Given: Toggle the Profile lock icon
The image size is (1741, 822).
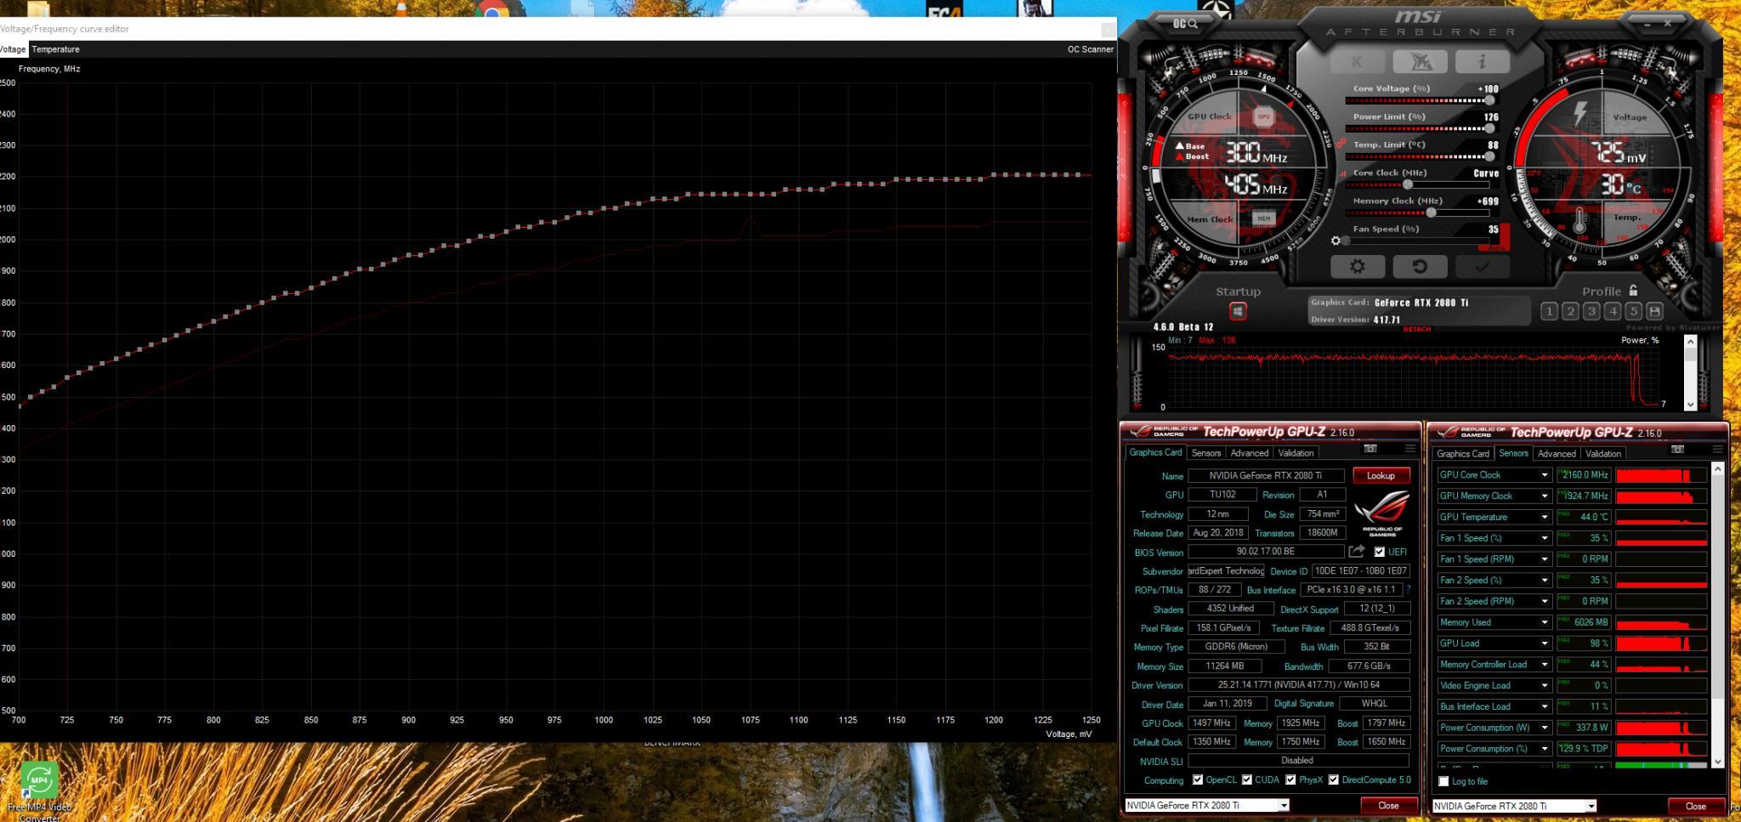Looking at the screenshot, I should (1633, 291).
